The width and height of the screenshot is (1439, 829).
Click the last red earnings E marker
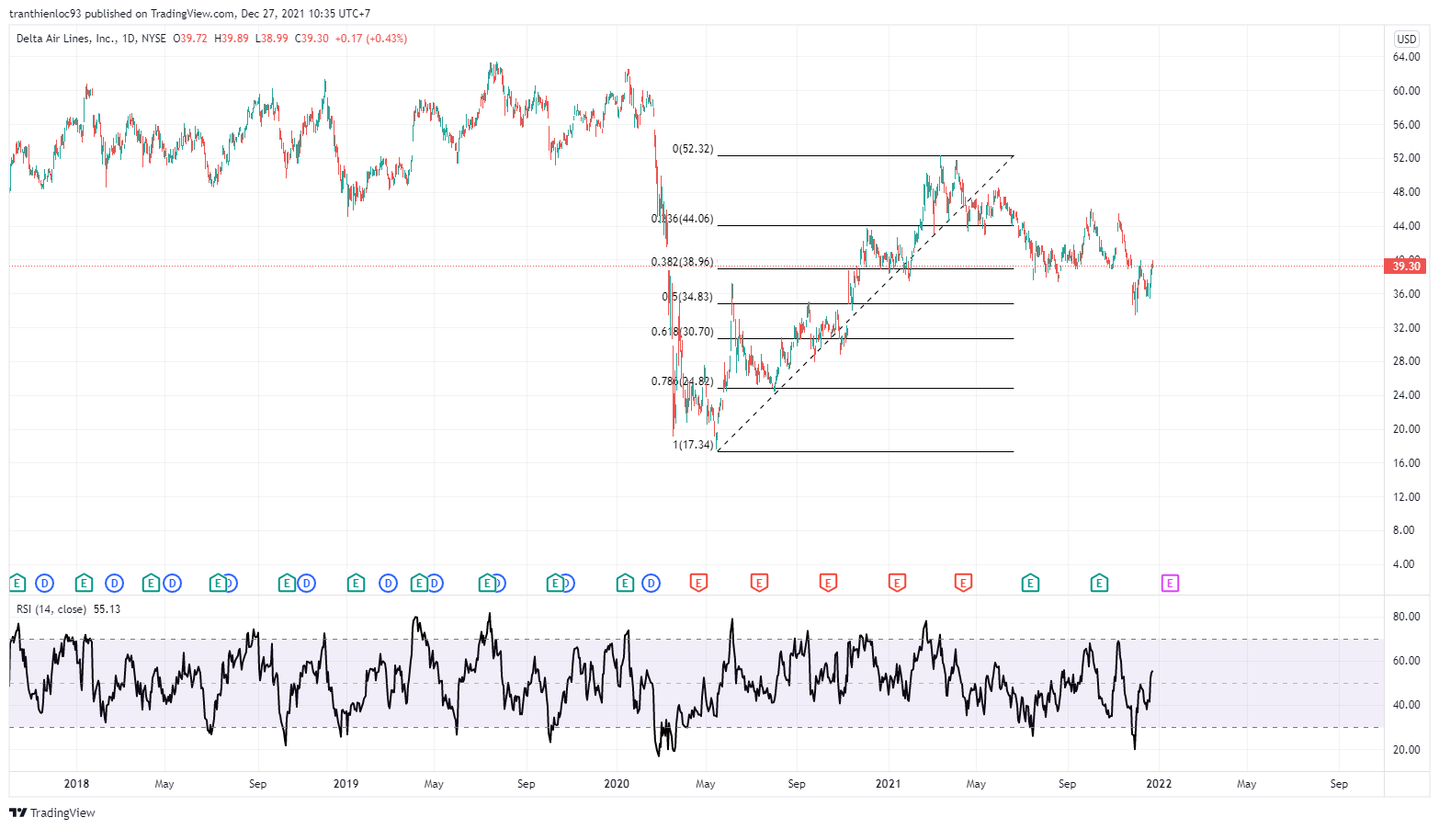pyautogui.click(x=963, y=583)
